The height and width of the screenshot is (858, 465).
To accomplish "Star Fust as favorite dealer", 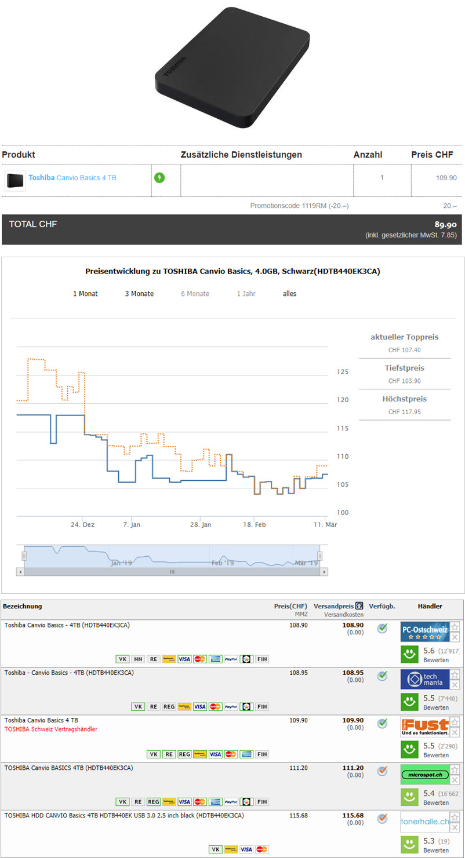I will tap(455, 721).
